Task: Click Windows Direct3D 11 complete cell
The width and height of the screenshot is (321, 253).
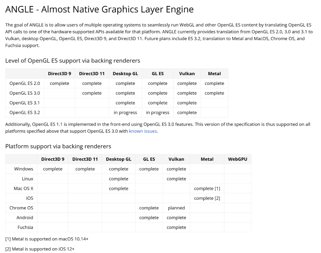Action: pyautogui.click(x=85, y=169)
